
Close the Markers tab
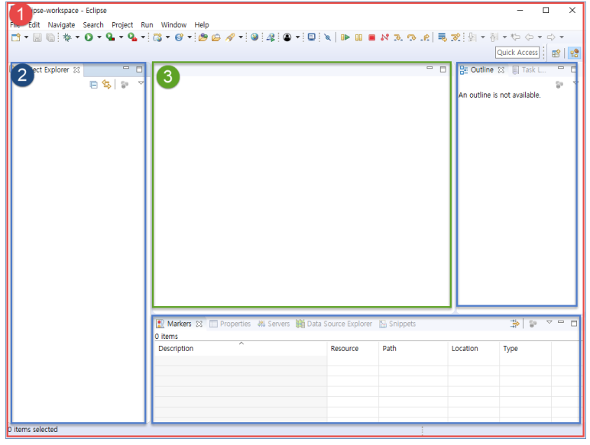199,324
